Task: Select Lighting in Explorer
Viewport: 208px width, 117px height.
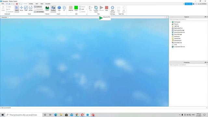Action: [176, 26]
